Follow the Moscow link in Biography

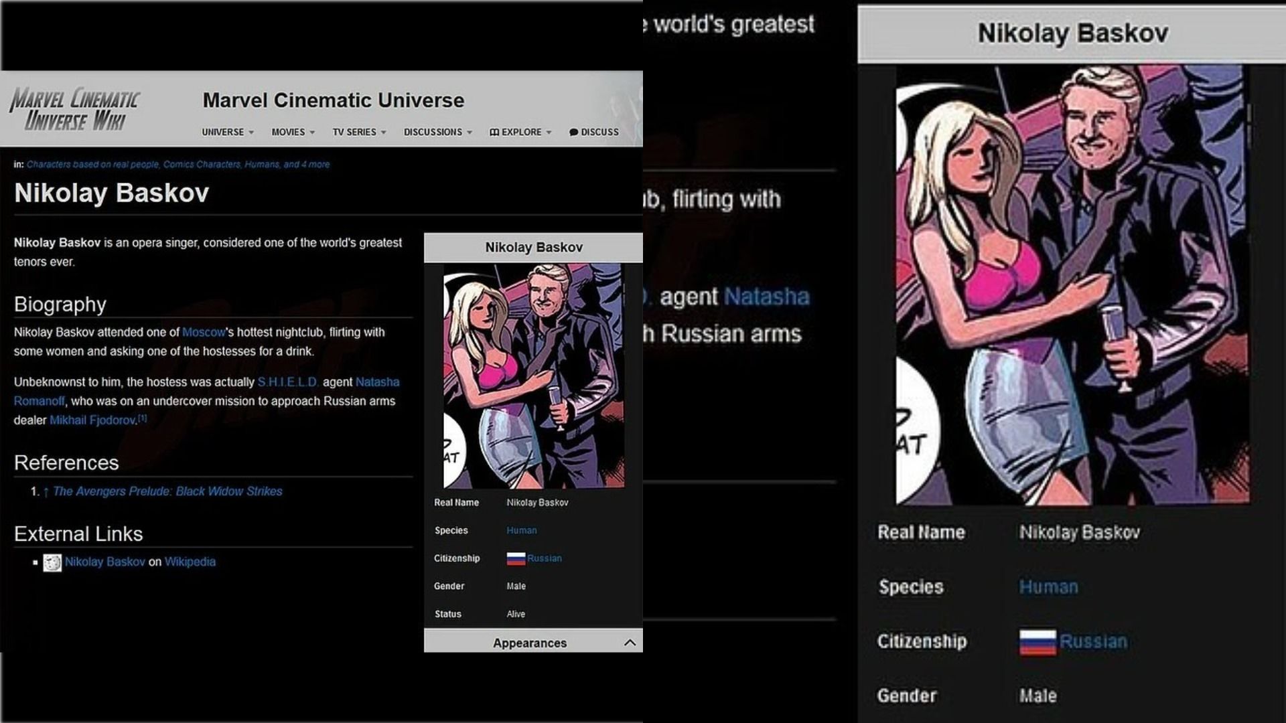click(204, 332)
